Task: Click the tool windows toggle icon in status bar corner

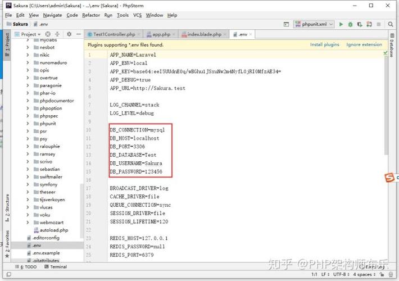Action: pos(8,274)
